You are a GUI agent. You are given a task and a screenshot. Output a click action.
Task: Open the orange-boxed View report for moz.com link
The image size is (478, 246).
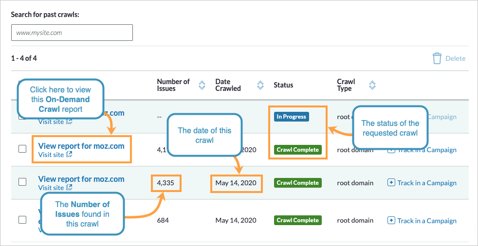coord(81,146)
